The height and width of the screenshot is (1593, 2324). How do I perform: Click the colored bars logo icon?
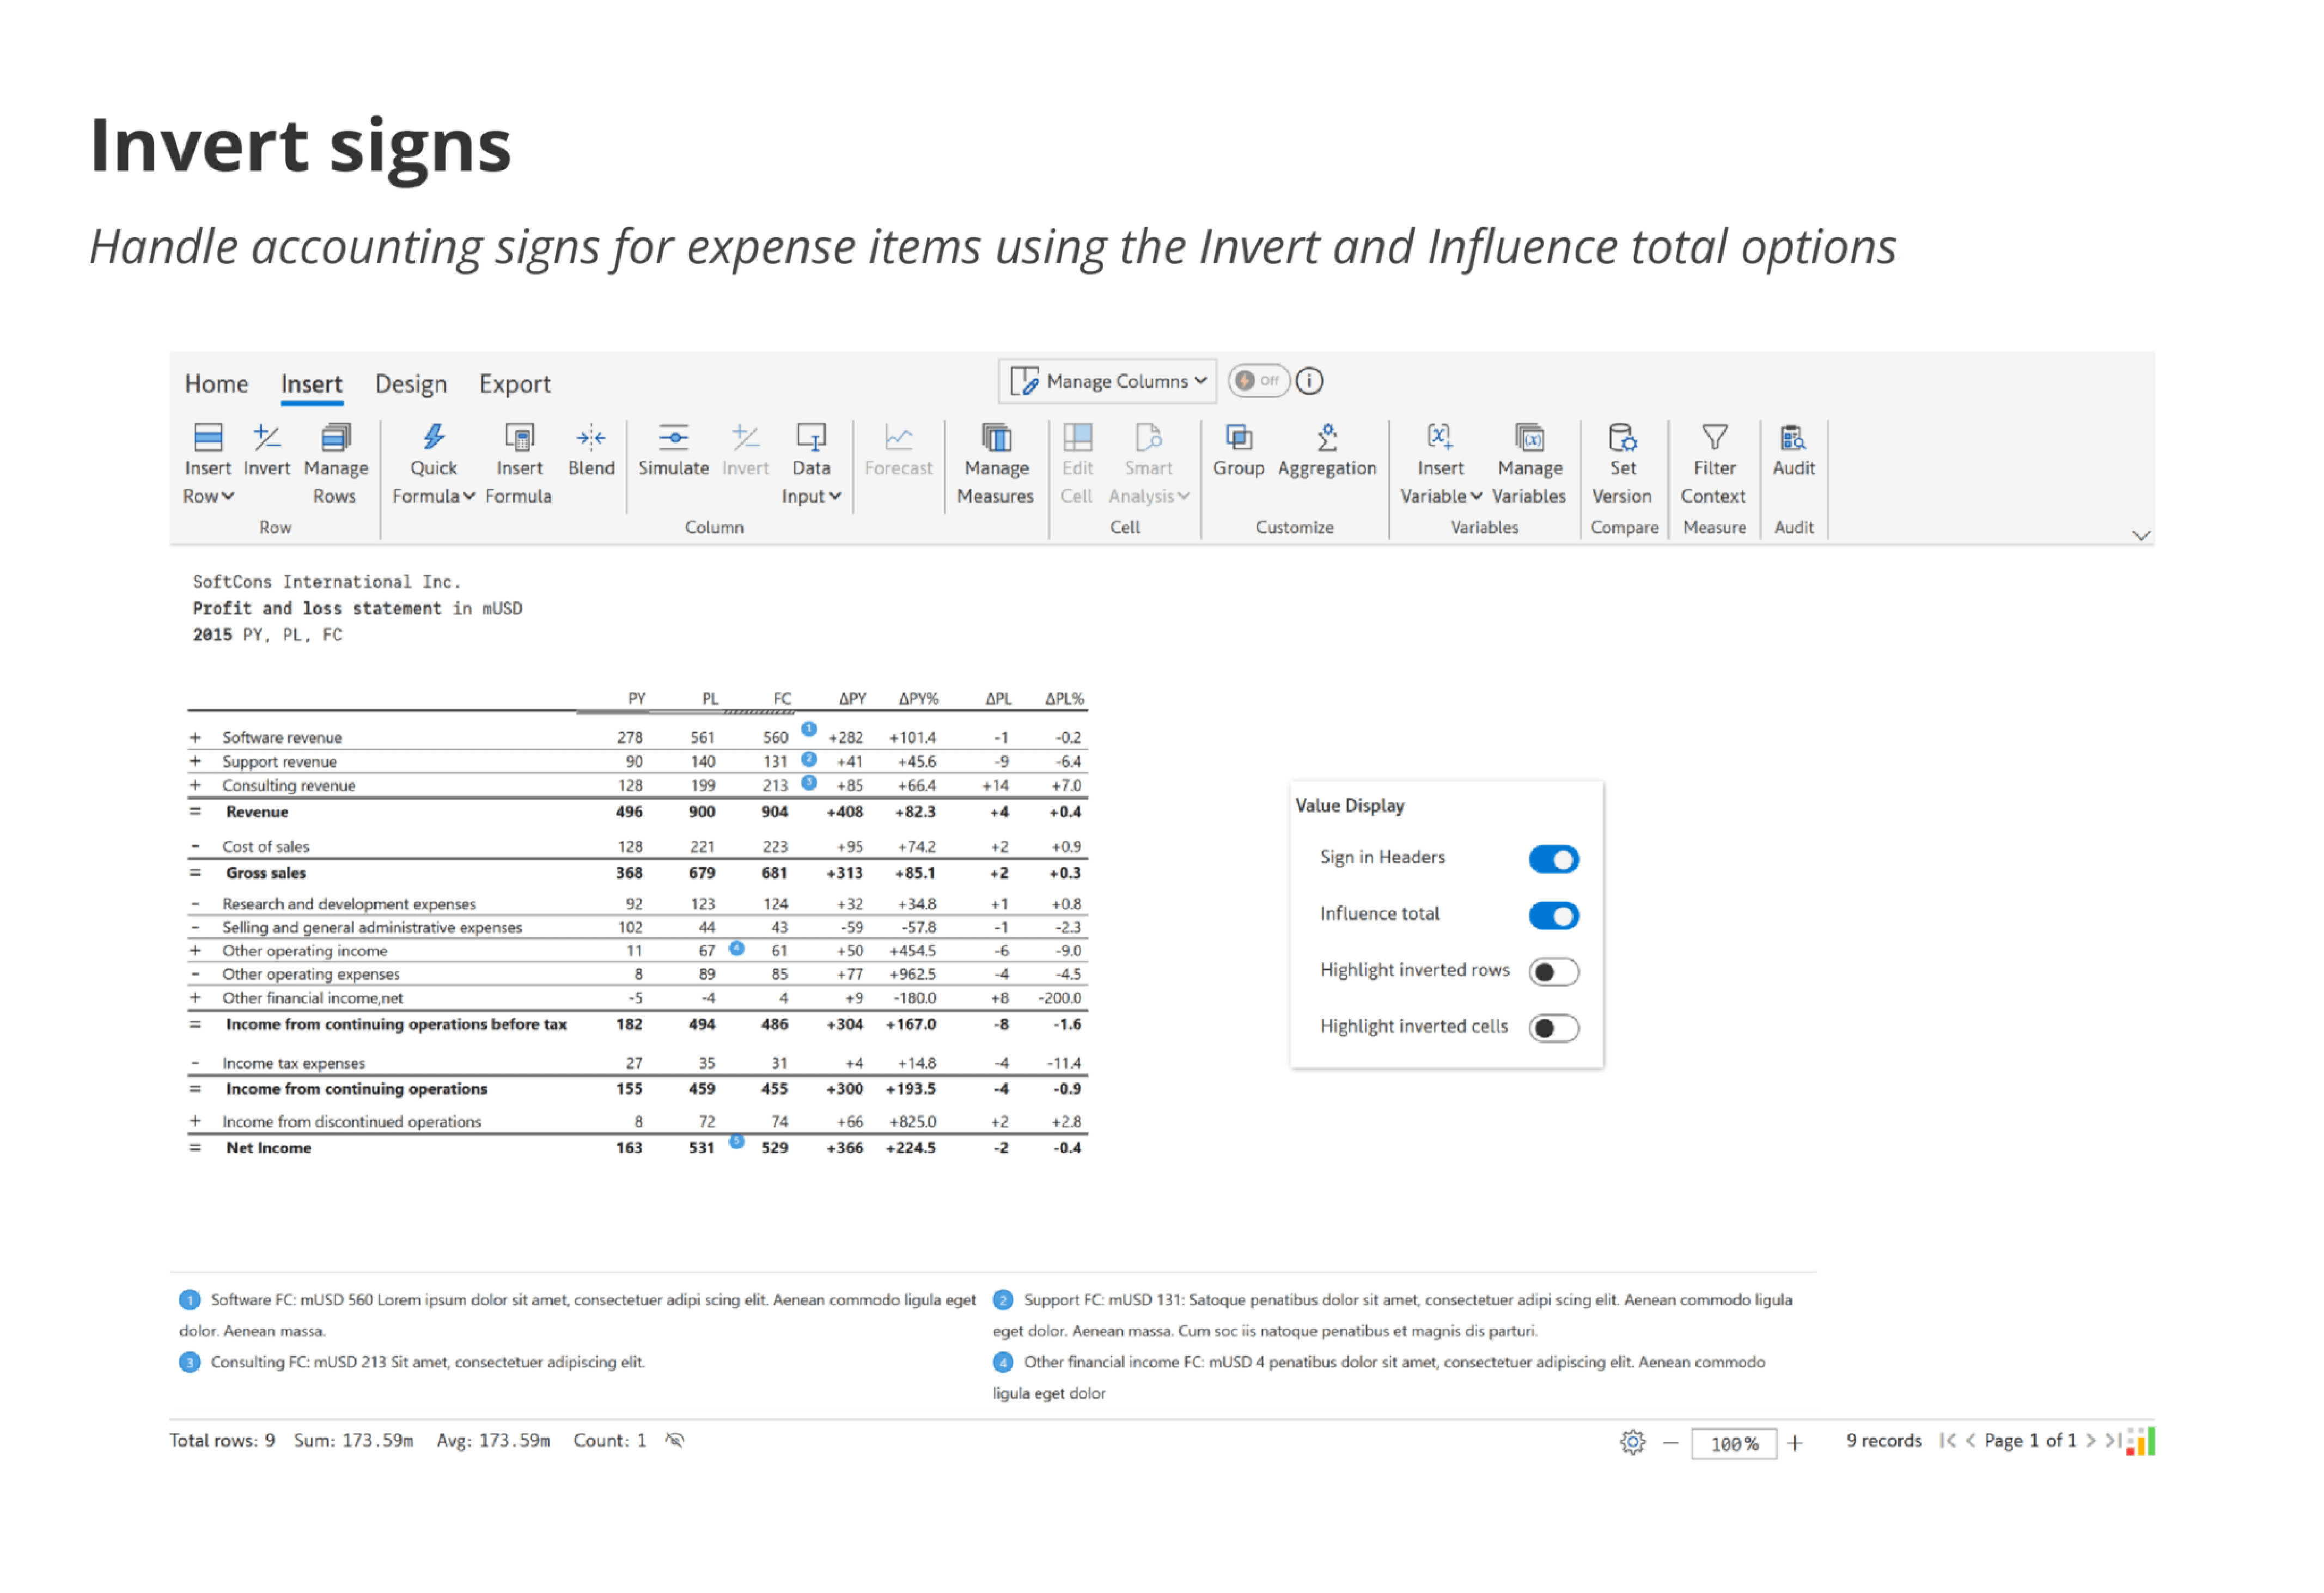coord(2140,1441)
